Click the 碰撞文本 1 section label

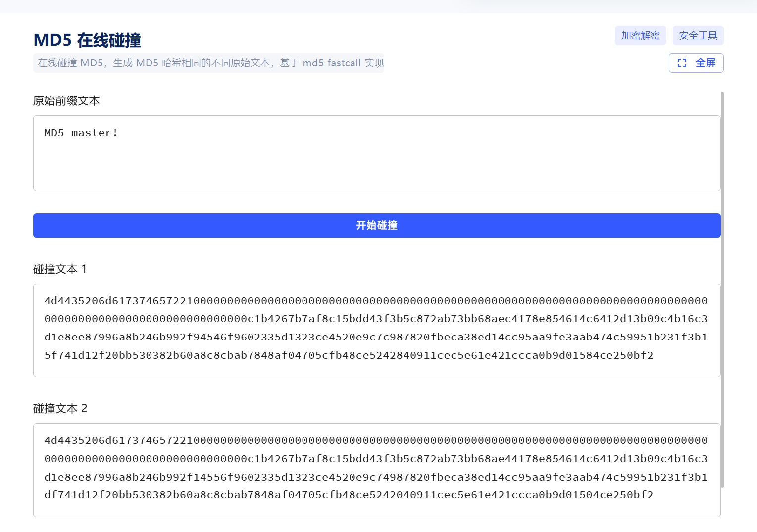point(60,269)
